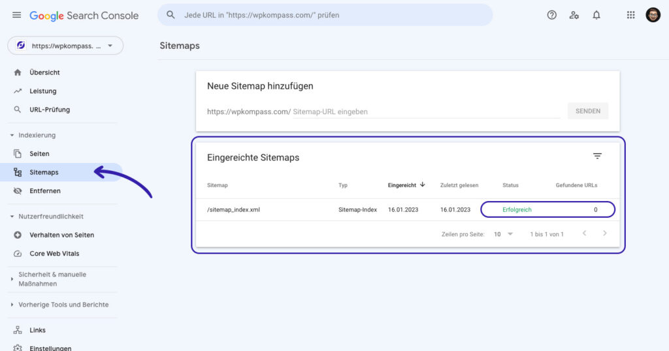Open the notifications bell
This screenshot has height=351, width=669.
click(596, 15)
